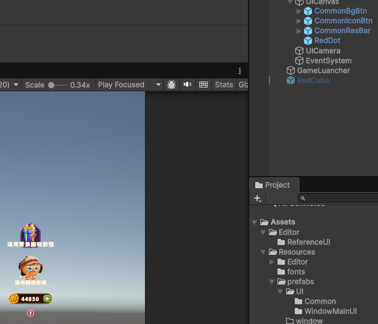Click the RedCube prefab cube icon
The image size is (378, 324).
(x=290, y=81)
